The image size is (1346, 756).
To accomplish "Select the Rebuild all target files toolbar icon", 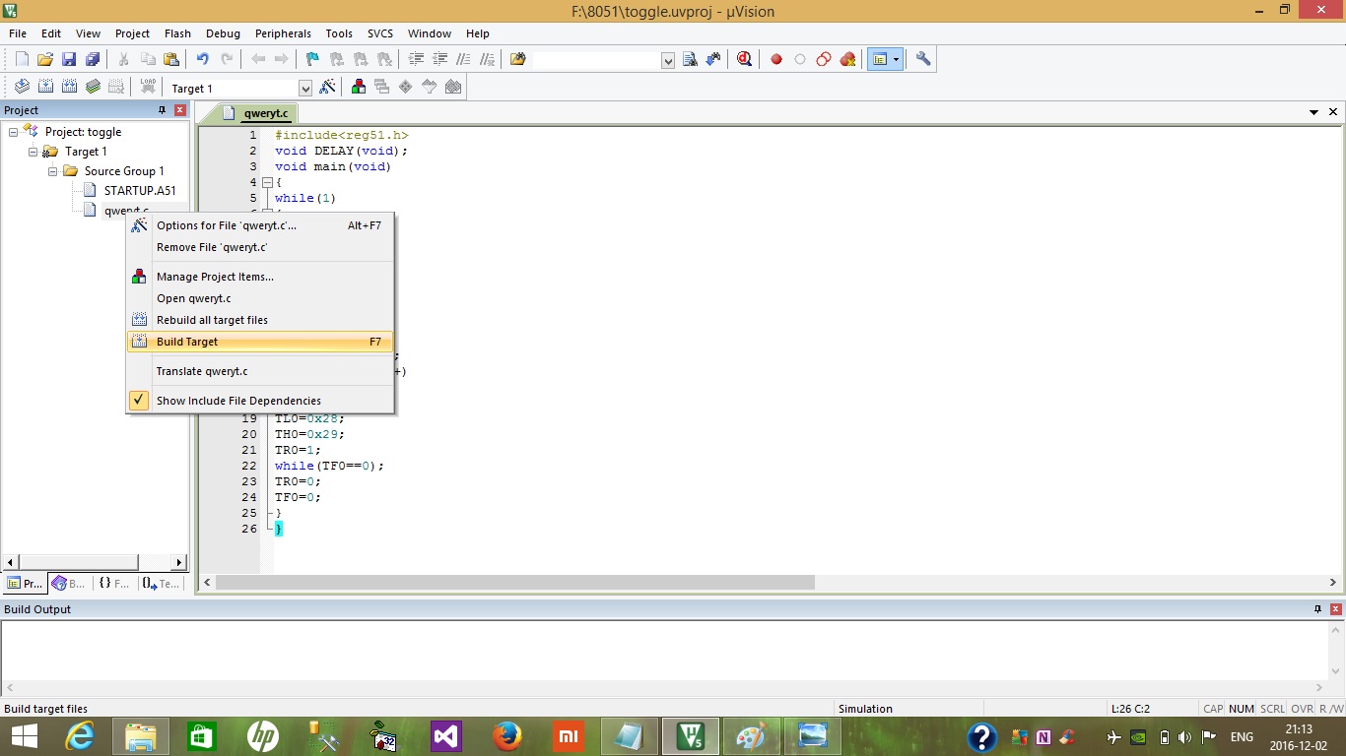I will (x=69, y=86).
